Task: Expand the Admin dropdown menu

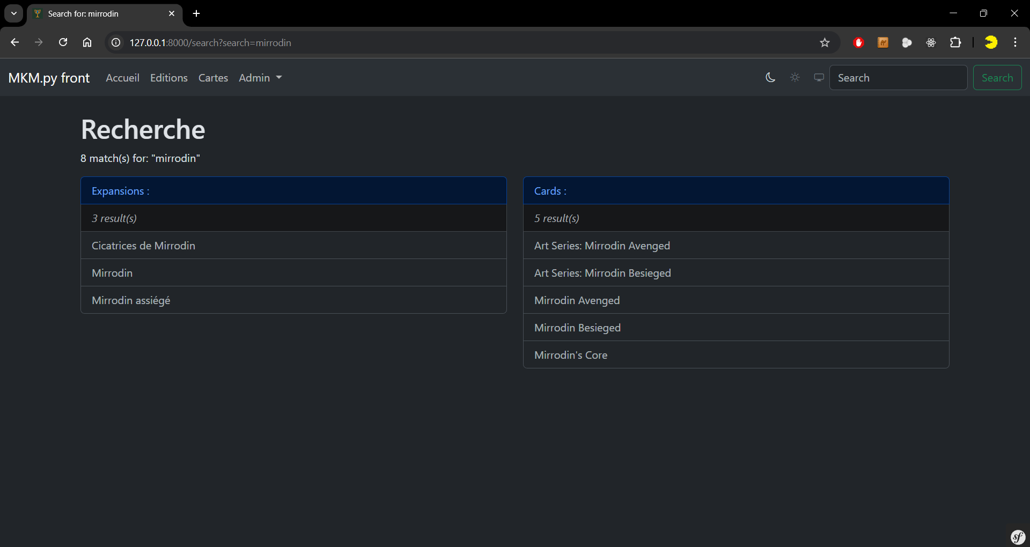Action: 260,78
